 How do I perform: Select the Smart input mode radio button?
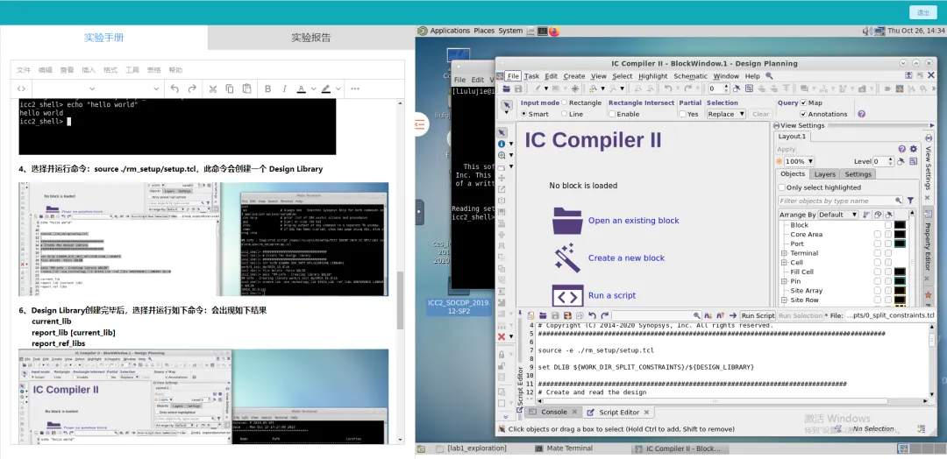[x=523, y=113]
